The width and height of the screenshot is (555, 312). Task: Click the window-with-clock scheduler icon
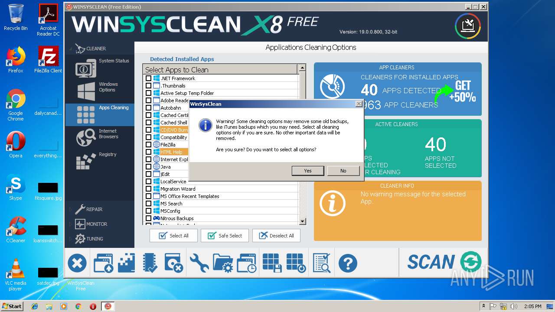tap(247, 263)
